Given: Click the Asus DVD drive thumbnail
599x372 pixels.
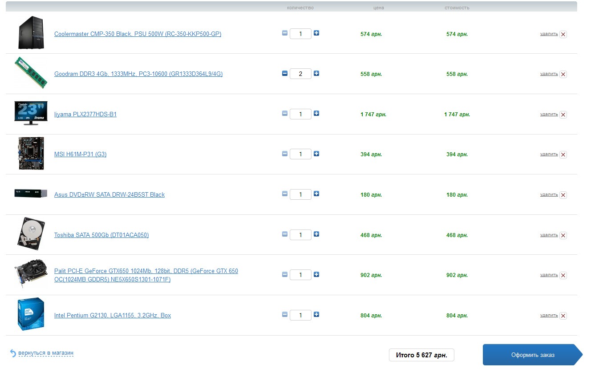Looking at the screenshot, I should click(x=31, y=194).
